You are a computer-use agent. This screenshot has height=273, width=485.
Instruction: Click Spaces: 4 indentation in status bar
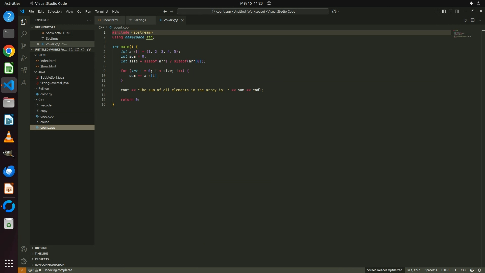click(431, 270)
